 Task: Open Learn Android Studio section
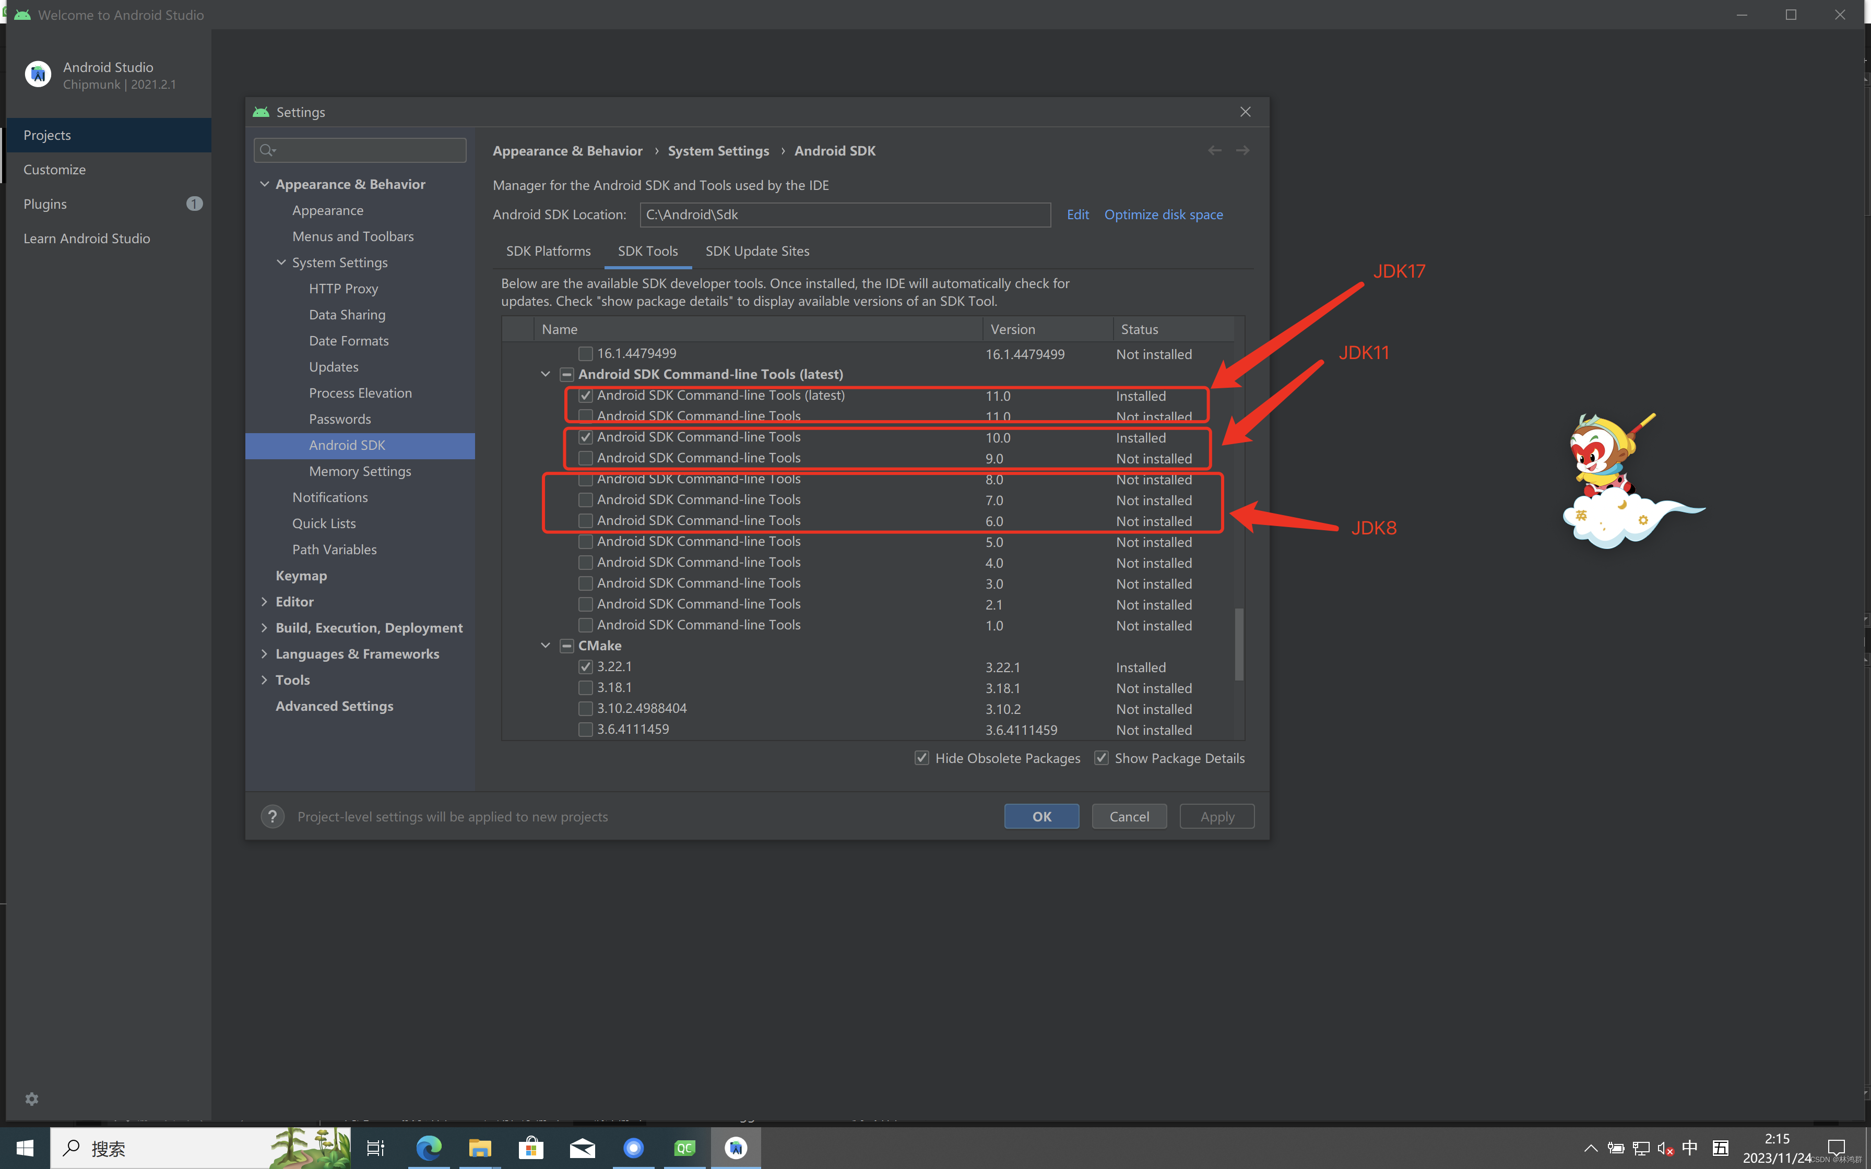[x=108, y=238]
